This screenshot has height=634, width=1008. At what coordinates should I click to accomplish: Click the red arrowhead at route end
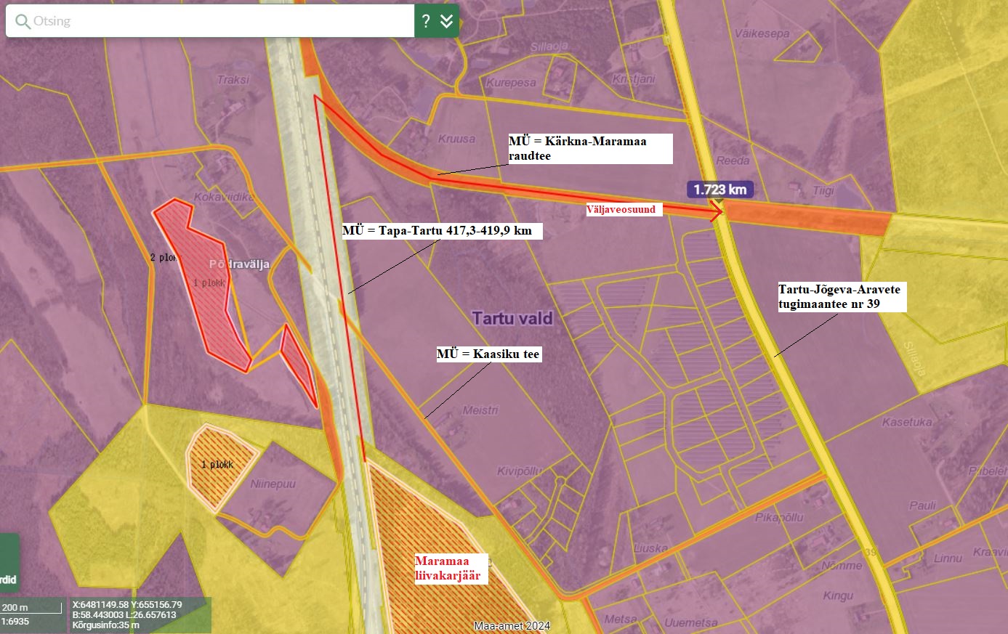[717, 212]
